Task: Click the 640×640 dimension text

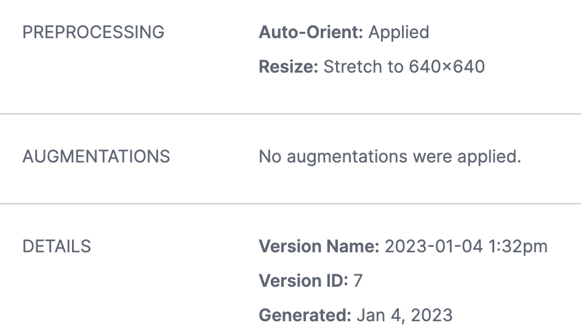Action: tap(447, 66)
